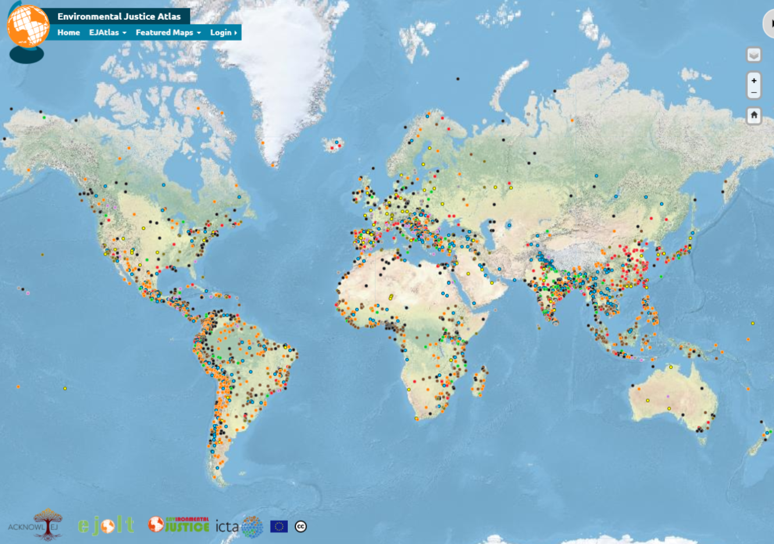Click the European Union flag icon

pos(279,527)
